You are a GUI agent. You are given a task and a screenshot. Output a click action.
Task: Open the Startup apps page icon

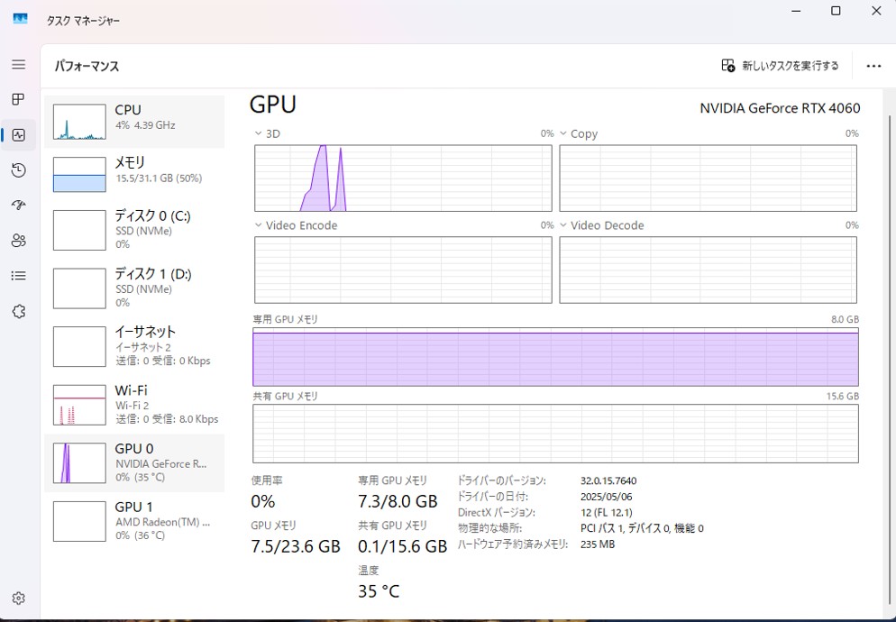point(18,206)
